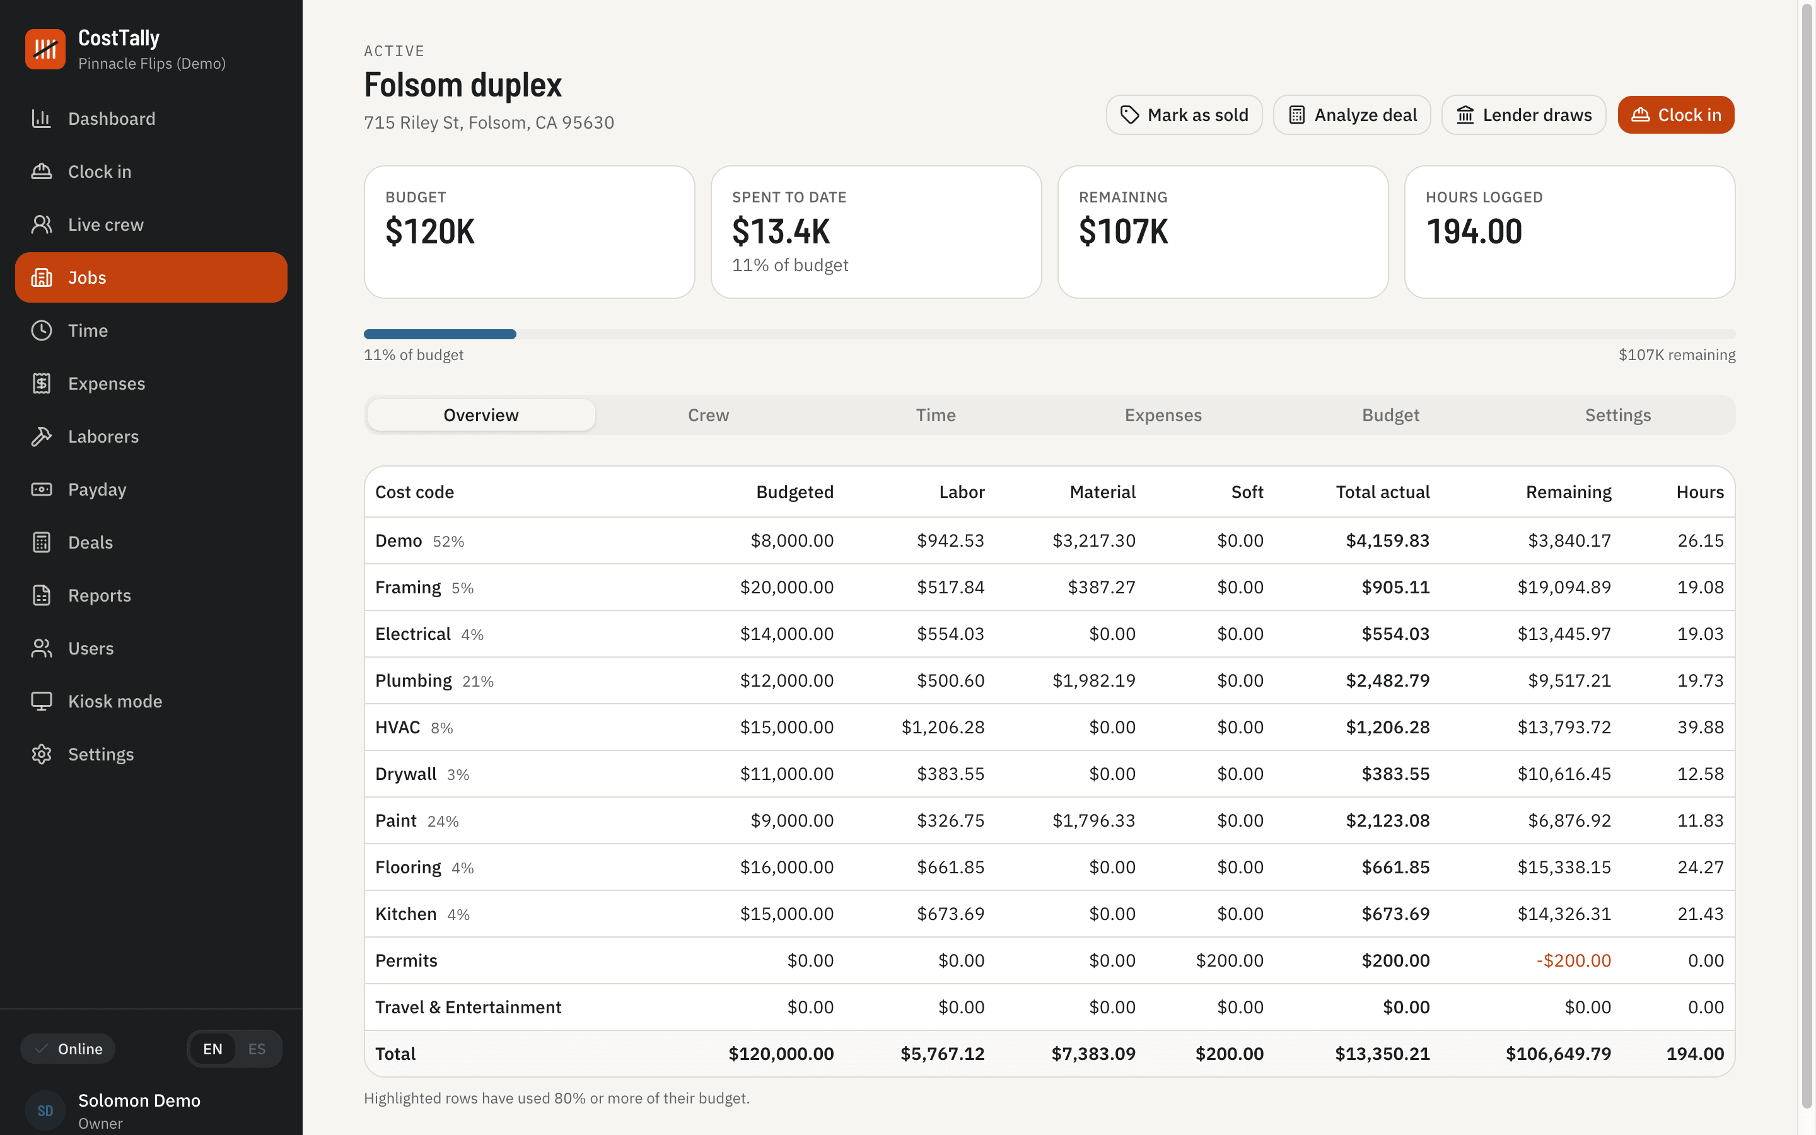Viewport: 1816px width, 1135px height.
Task: Select the EN language option
Action: [212, 1049]
